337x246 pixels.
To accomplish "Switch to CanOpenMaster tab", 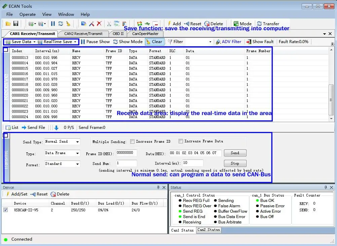I will [145, 34].
